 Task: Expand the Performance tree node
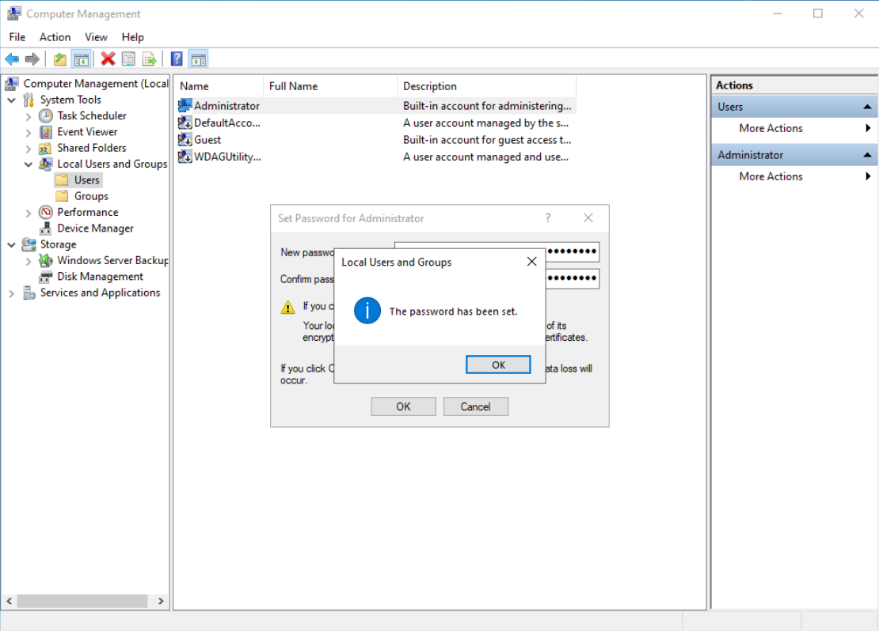(x=29, y=213)
